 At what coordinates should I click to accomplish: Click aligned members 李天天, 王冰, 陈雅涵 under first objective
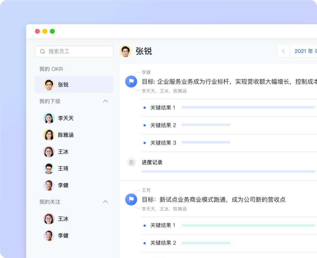(x=164, y=91)
